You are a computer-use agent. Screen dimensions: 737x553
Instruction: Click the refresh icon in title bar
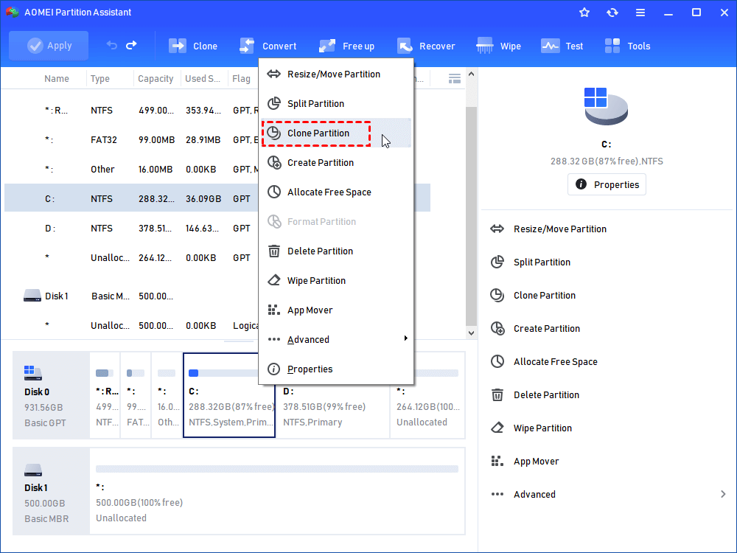coord(612,13)
